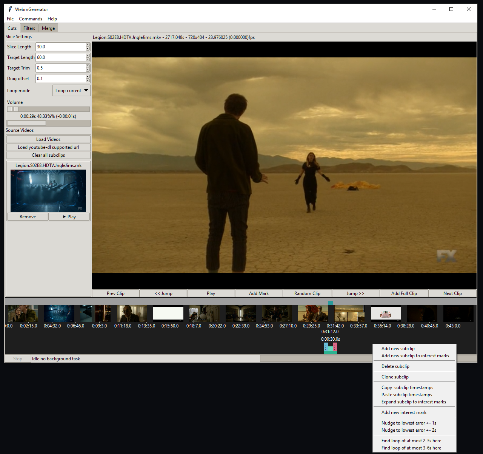Switch to the Merge tab
Image resolution: width=483 pixels, height=454 pixels.
[x=48, y=28]
